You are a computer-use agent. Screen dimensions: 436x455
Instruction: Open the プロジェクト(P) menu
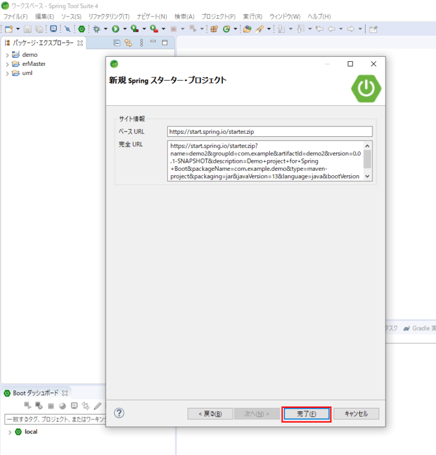point(219,16)
